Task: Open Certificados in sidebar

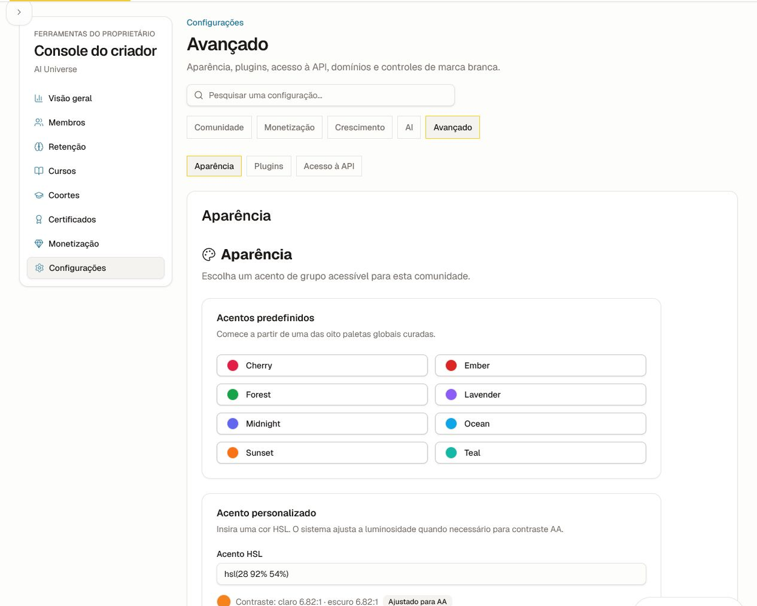Action: pyautogui.click(x=96, y=219)
